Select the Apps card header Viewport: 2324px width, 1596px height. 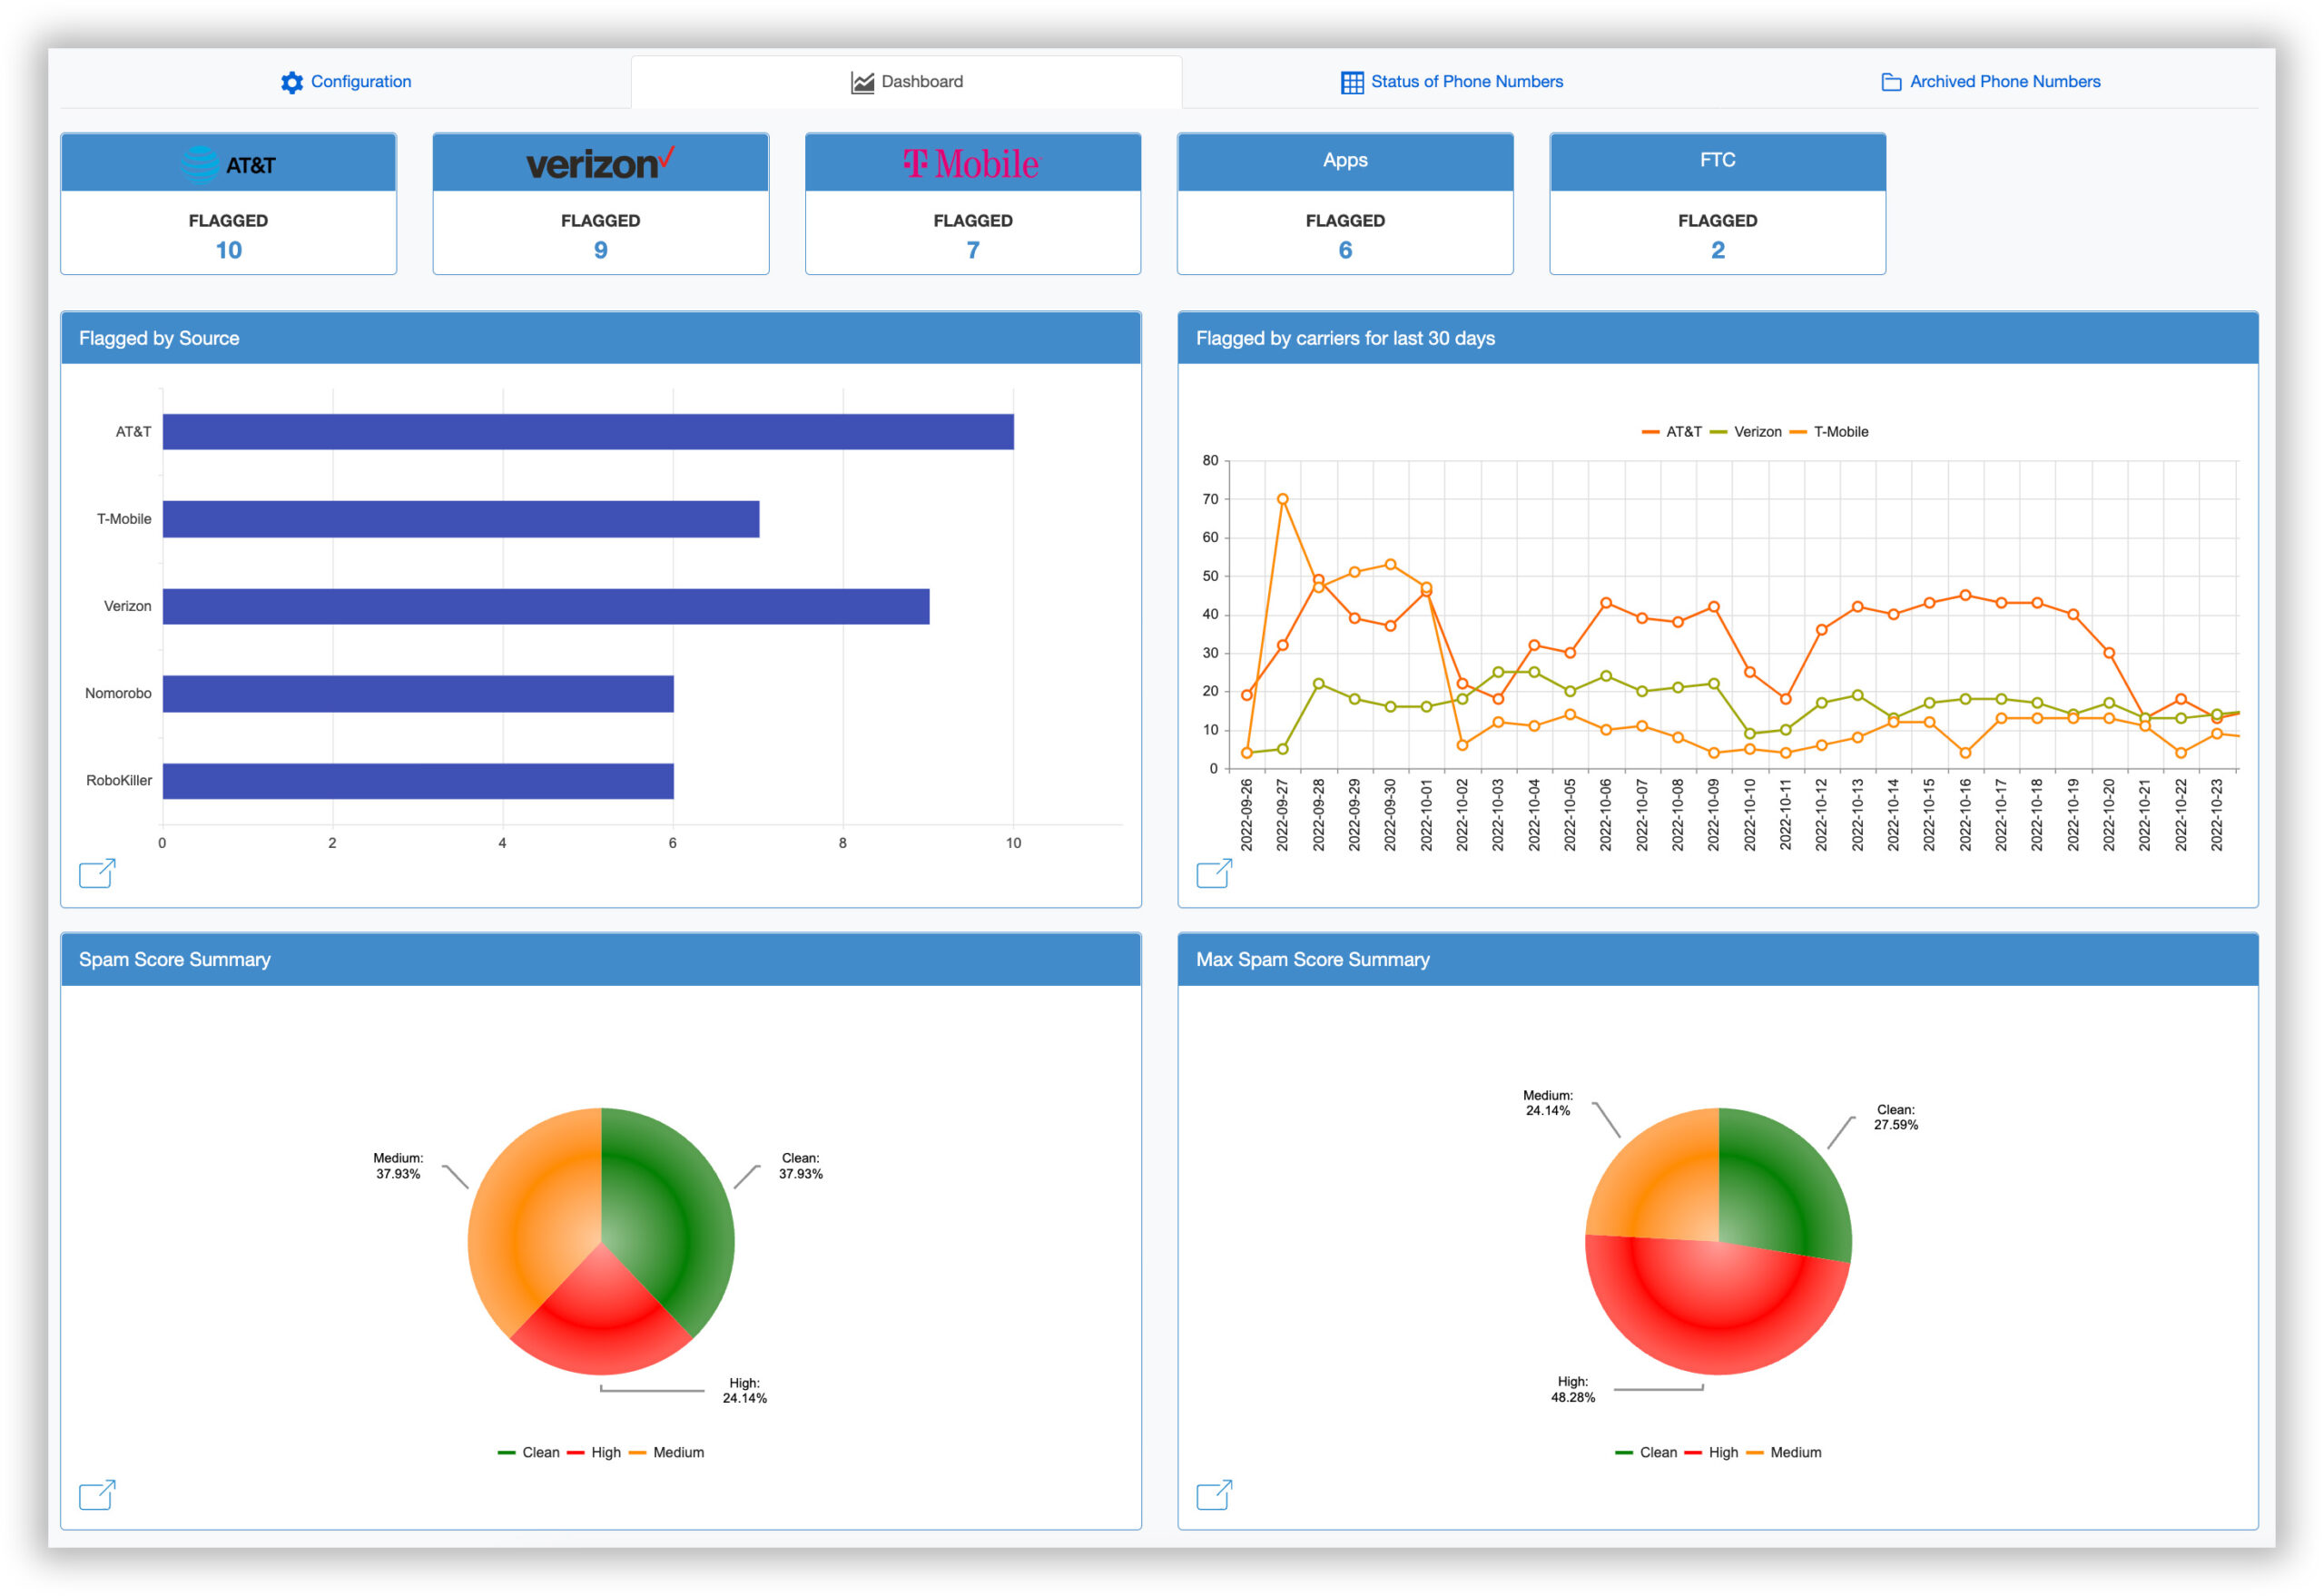point(1345,162)
